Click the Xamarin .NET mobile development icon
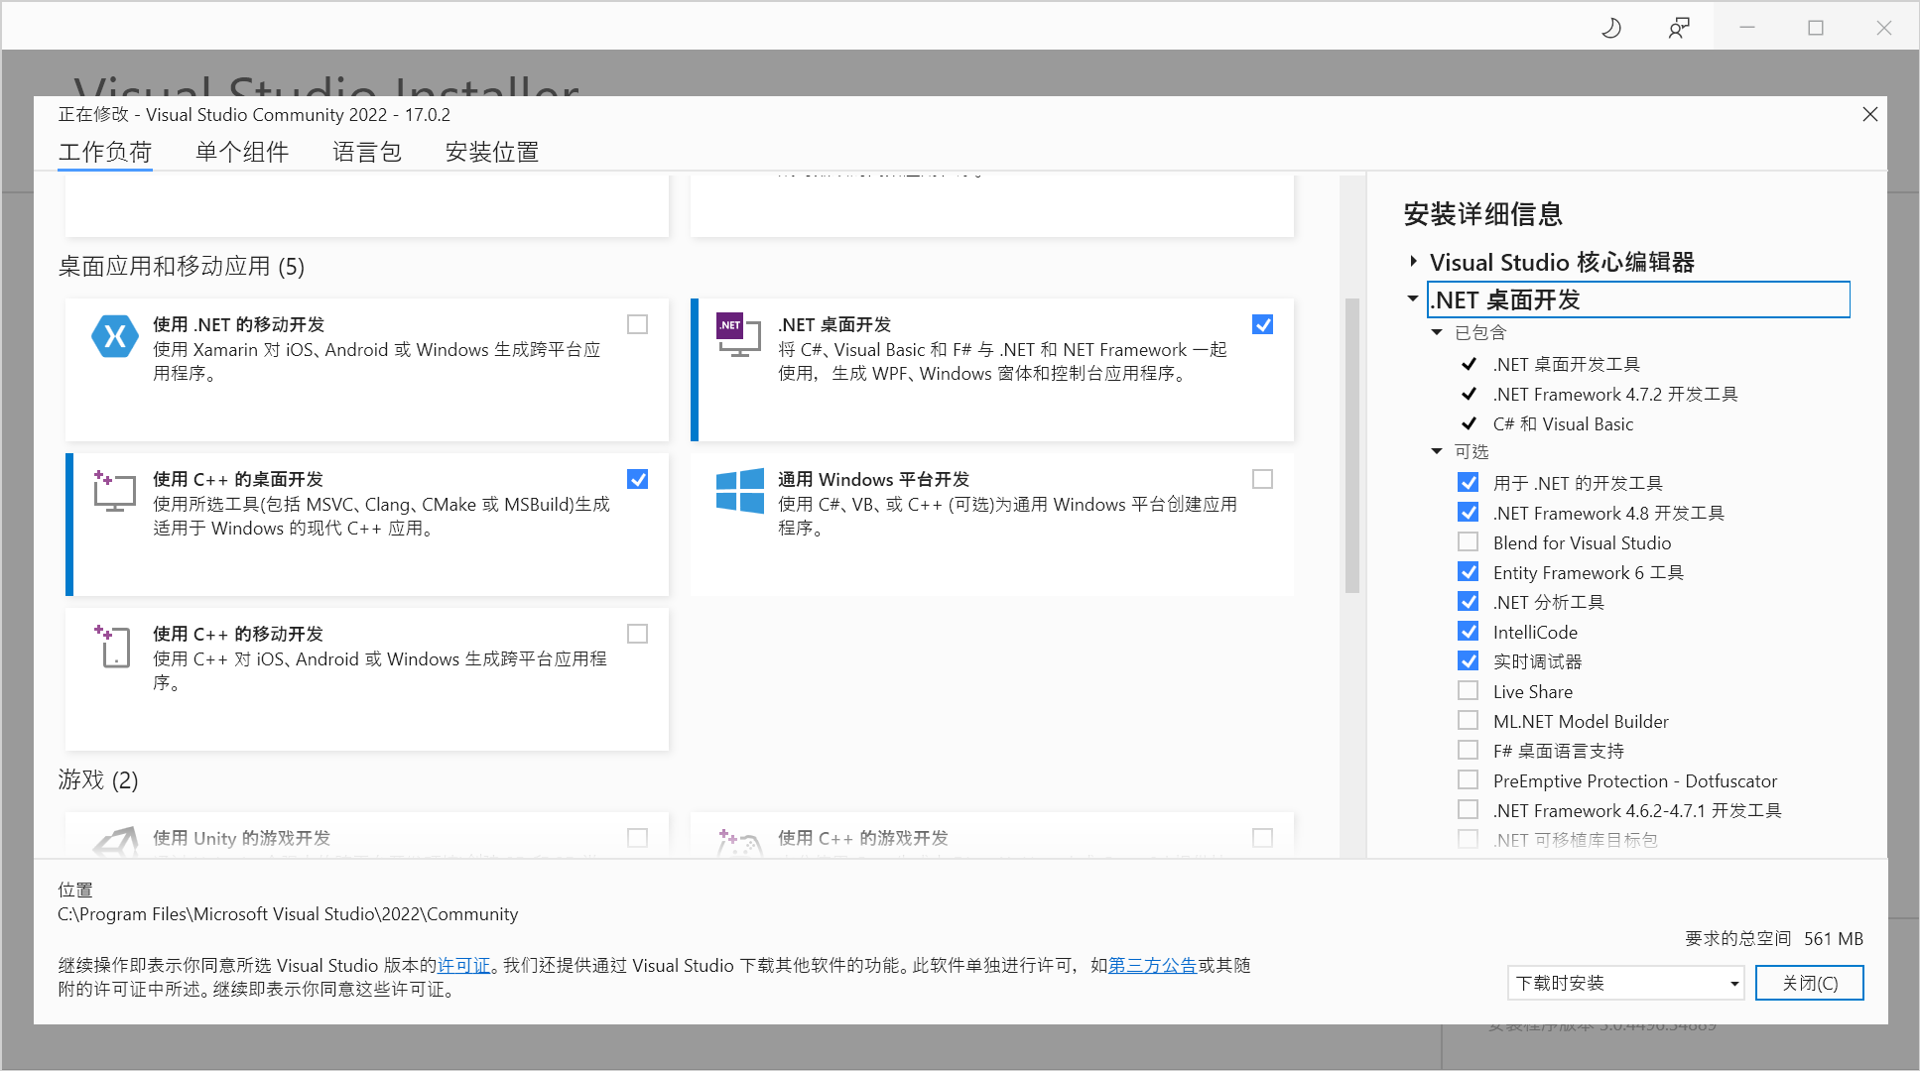The height and width of the screenshot is (1071, 1920). [x=115, y=336]
